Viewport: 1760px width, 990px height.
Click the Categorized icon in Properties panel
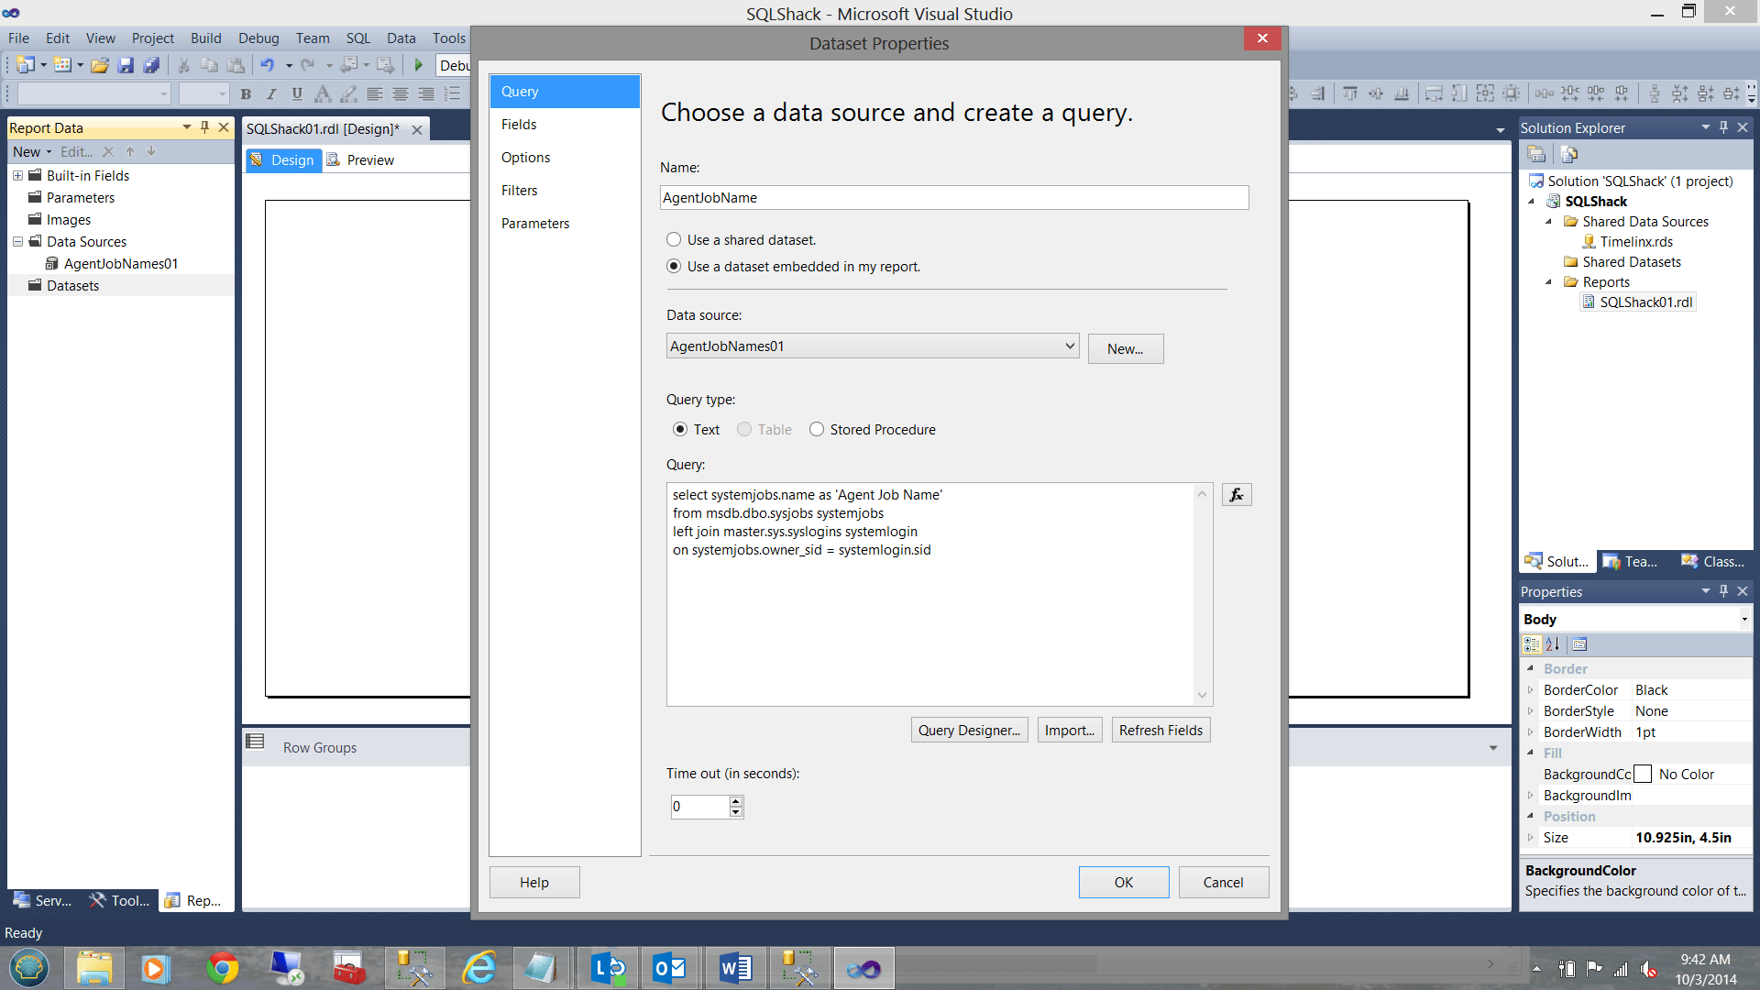click(1532, 644)
